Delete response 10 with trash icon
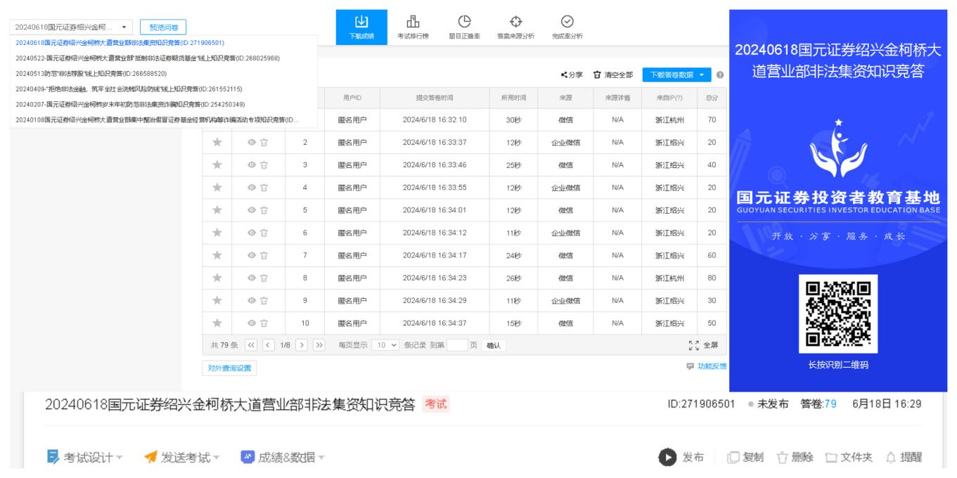This screenshot has height=478, width=957. click(264, 323)
